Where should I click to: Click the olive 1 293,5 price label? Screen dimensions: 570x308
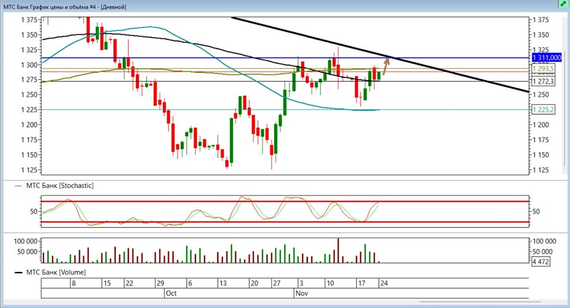pyautogui.click(x=543, y=68)
